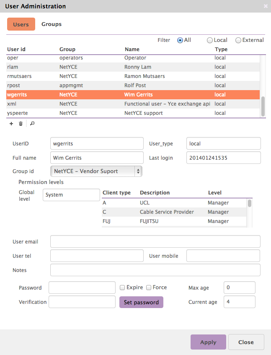Enable the Expire password checkbox
The height and width of the screenshot is (355, 271).
coord(122,288)
